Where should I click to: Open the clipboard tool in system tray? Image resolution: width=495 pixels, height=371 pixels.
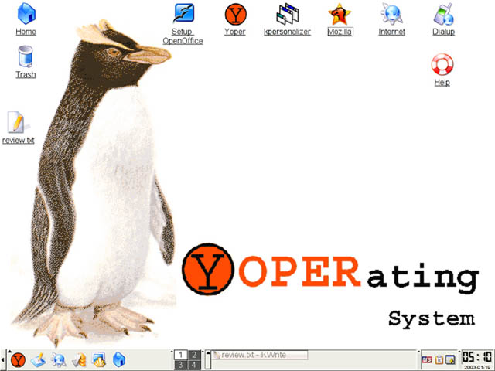pyautogui.click(x=439, y=359)
